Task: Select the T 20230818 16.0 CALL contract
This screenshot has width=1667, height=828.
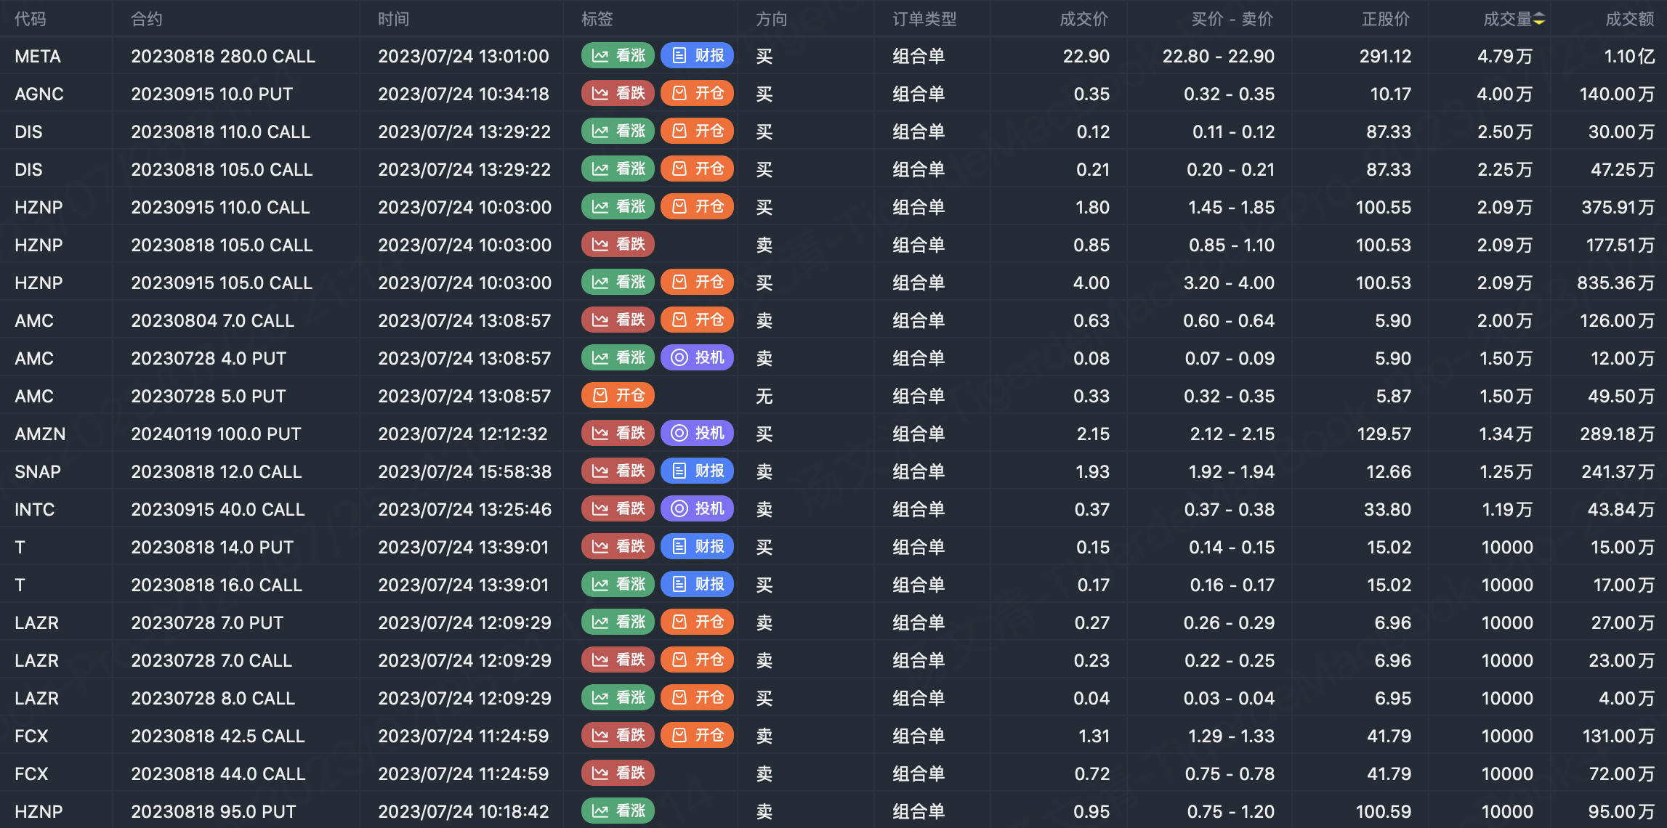Action: pyautogui.click(x=216, y=585)
